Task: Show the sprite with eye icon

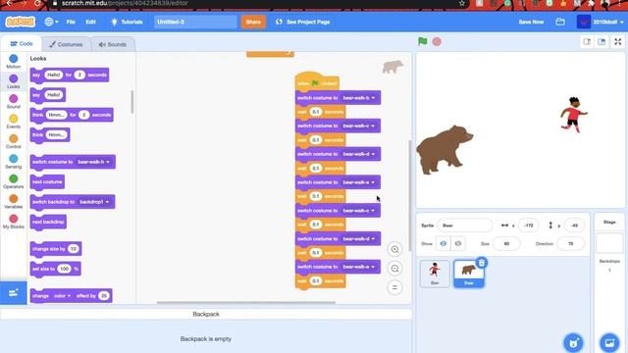Action: [x=444, y=243]
